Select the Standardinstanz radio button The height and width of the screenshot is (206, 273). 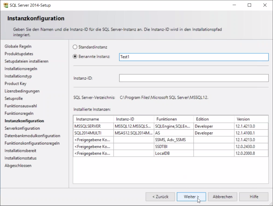pyautogui.click(x=75, y=47)
